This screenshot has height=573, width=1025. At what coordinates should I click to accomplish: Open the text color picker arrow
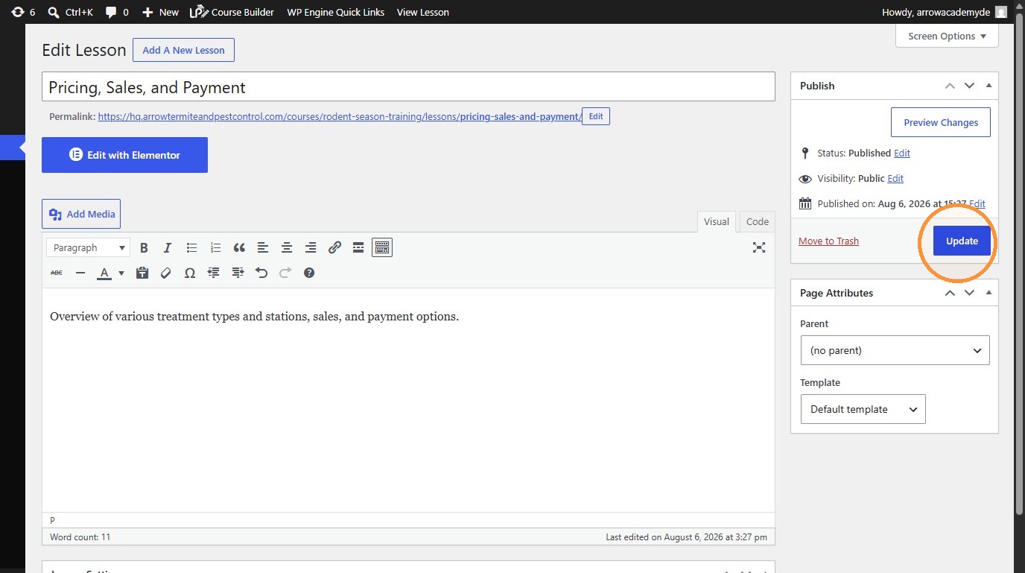tap(121, 273)
